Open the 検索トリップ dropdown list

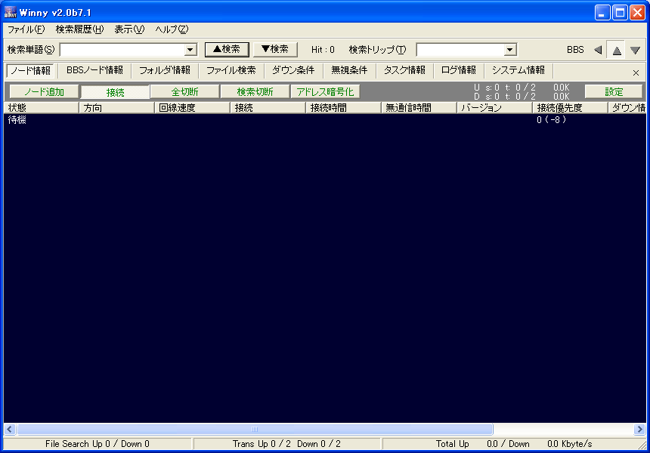click(510, 50)
